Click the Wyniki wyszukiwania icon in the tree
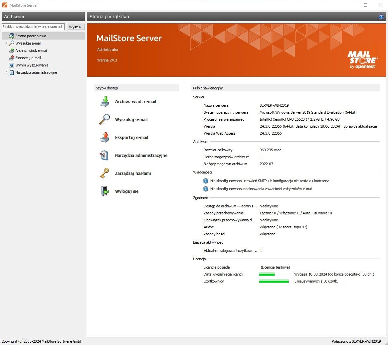This screenshot has height=345, width=388. pyautogui.click(x=11, y=65)
